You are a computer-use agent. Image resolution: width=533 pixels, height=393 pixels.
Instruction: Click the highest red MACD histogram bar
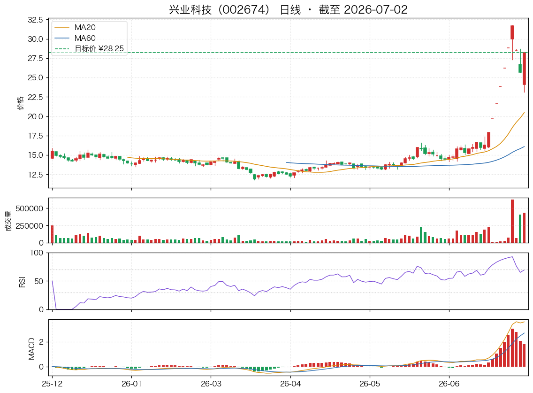click(512, 348)
